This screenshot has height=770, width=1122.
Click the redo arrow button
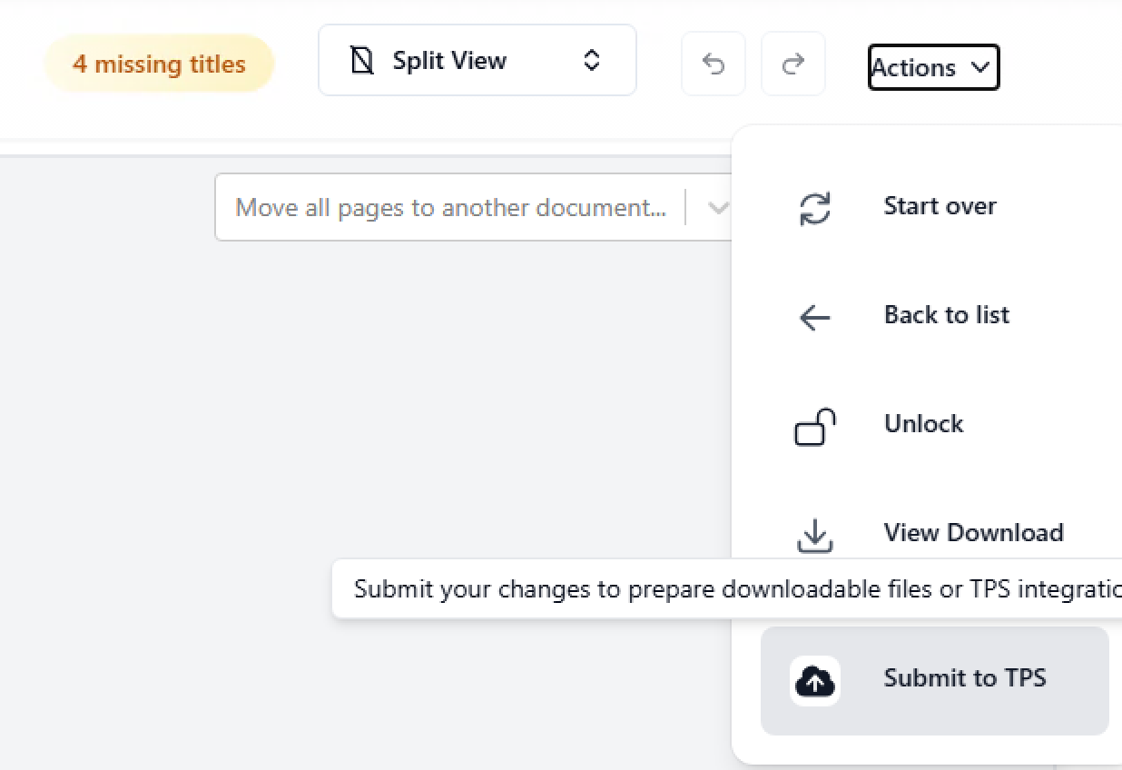pos(793,64)
